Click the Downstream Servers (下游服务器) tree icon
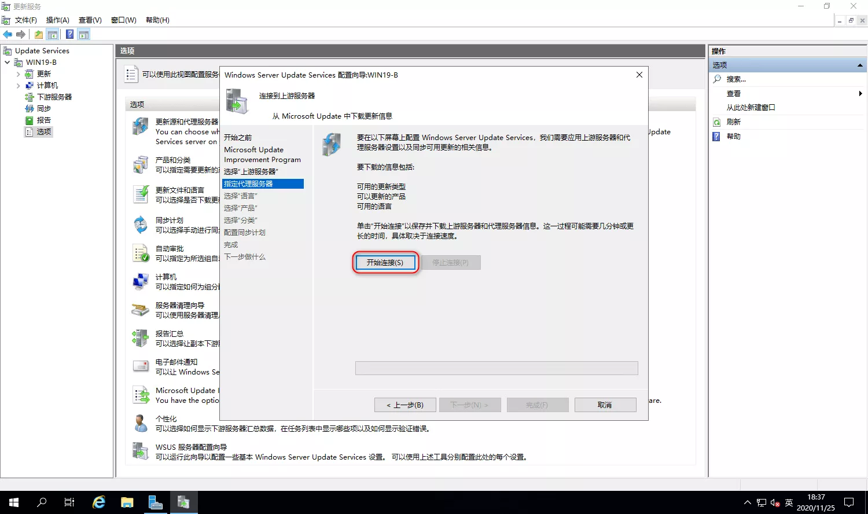The height and width of the screenshot is (514, 868). [30, 97]
